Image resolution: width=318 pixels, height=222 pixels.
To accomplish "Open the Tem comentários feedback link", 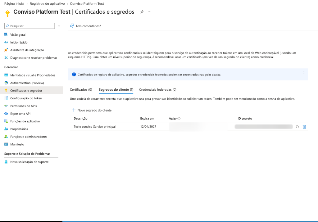I will [85, 26].
